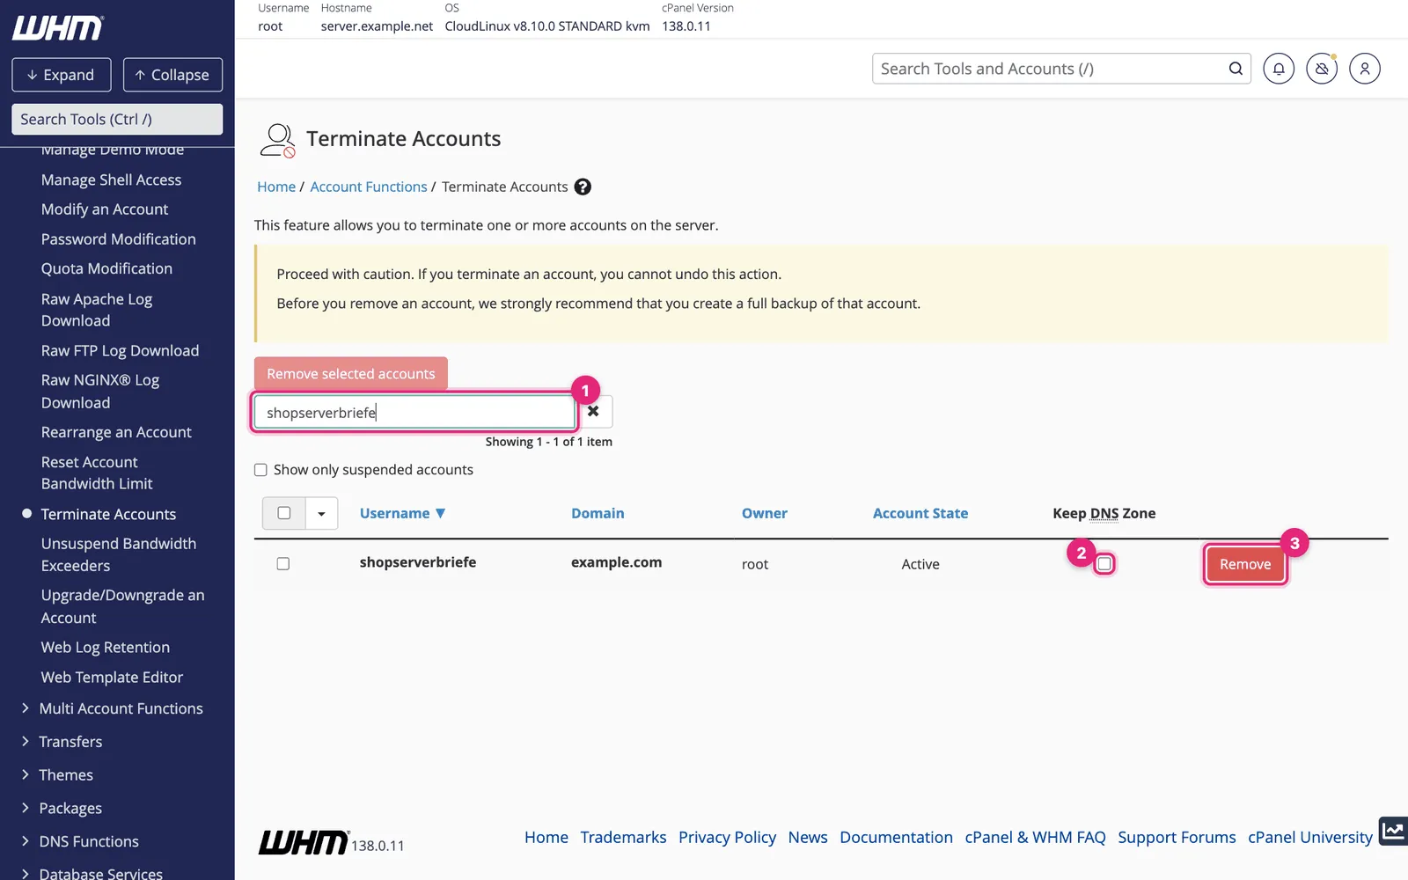Click the magnifier icon in top search

(1236, 69)
